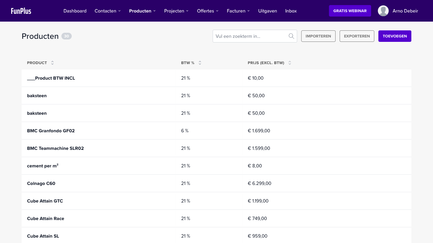The width and height of the screenshot is (433, 243).
Task: Click the search magnifier icon
Action: (291, 36)
